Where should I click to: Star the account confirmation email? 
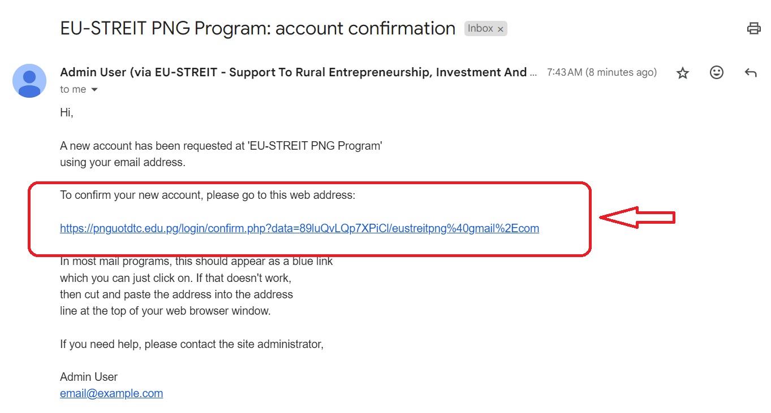(x=683, y=73)
